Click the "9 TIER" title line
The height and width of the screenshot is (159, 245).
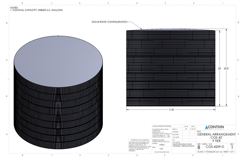point(217,141)
